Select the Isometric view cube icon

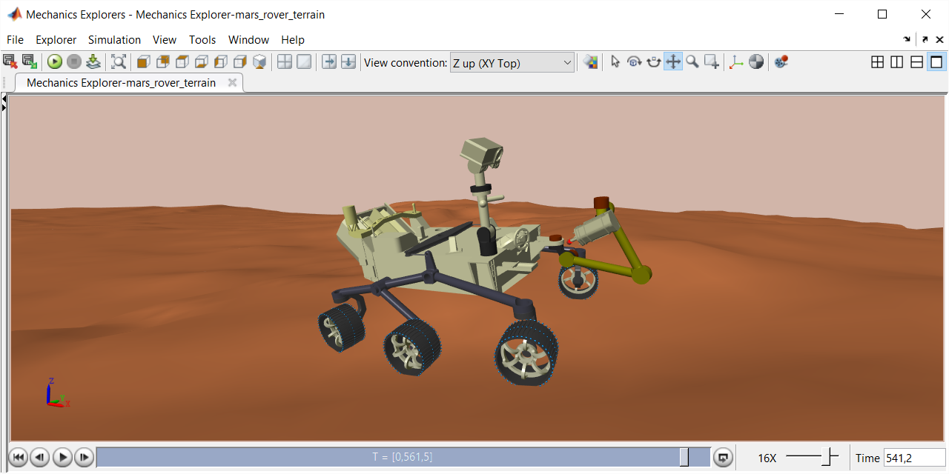click(259, 62)
